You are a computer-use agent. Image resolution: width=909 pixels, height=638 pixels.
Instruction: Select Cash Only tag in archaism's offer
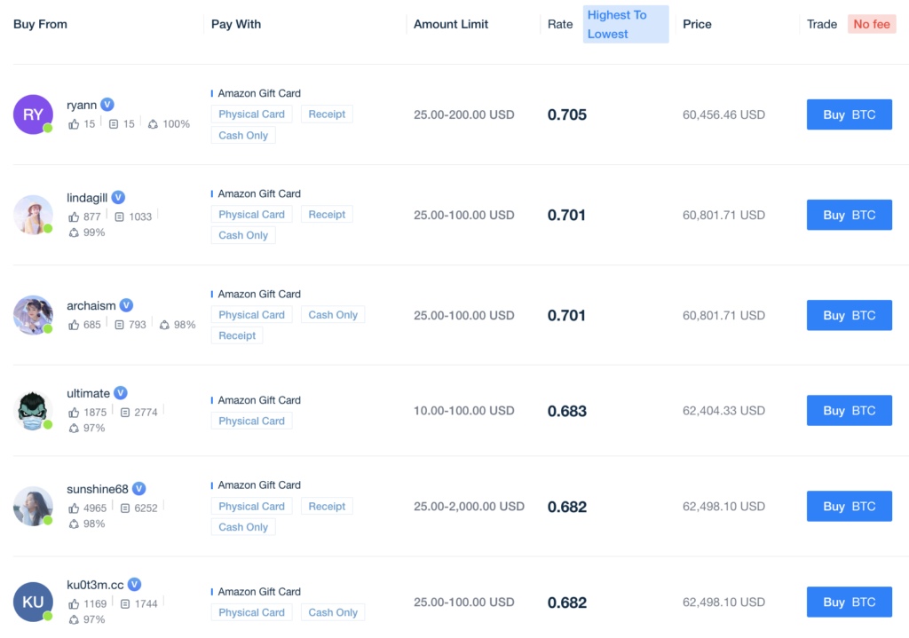point(333,315)
